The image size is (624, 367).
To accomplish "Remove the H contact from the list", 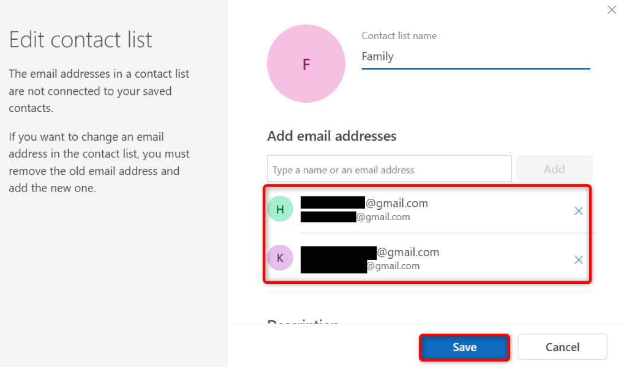I will click(578, 211).
